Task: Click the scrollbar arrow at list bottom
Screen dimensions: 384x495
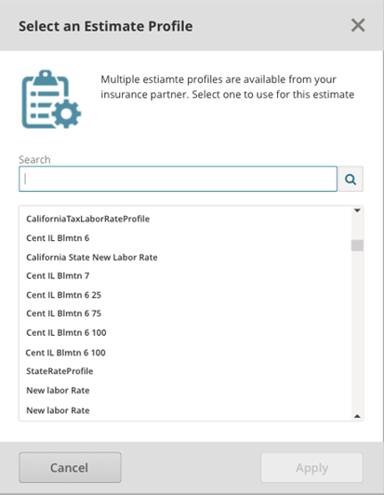Action: (357, 416)
